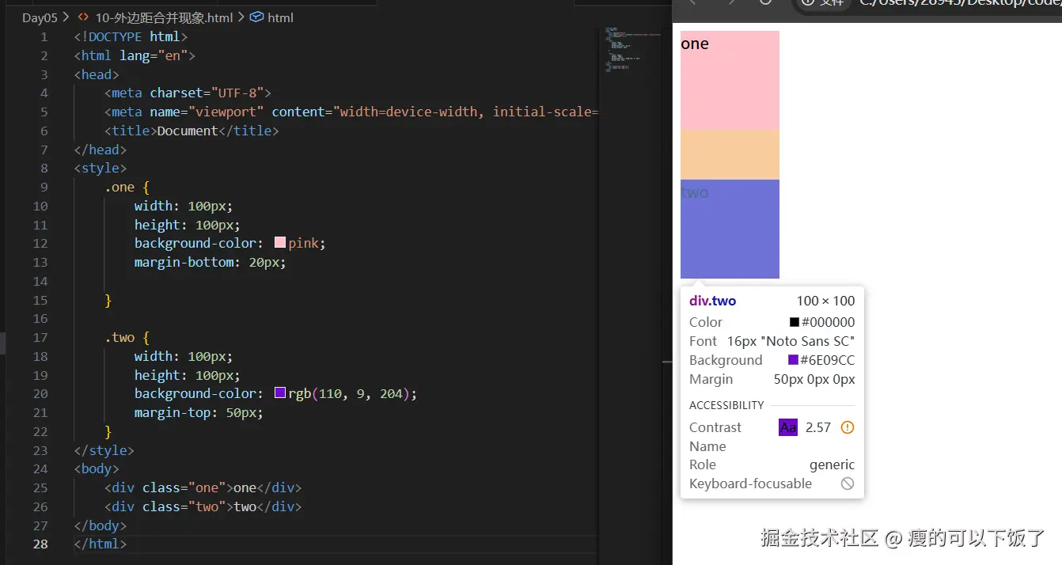This screenshot has width=1062, height=565.
Task: Click line number 9 in gutter
Action: coord(44,187)
